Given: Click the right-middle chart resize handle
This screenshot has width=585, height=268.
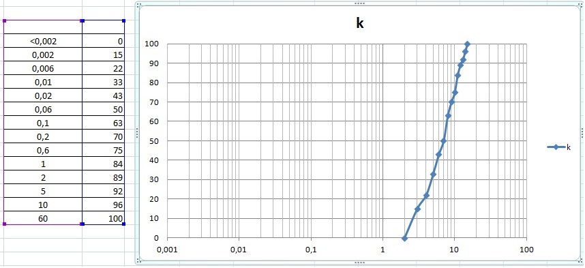Looking at the screenshot, I should [582, 133].
